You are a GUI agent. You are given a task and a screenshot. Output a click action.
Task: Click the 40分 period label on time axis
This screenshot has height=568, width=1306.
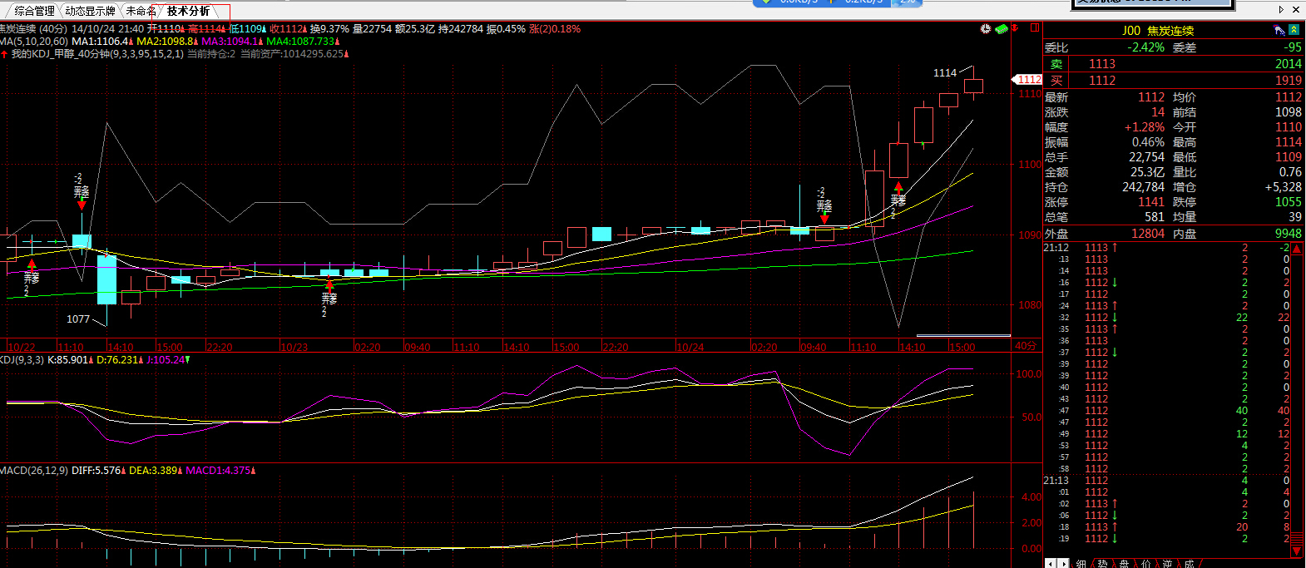1026,346
